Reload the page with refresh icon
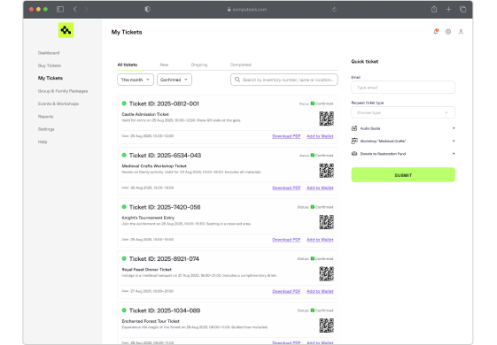 [334, 10]
